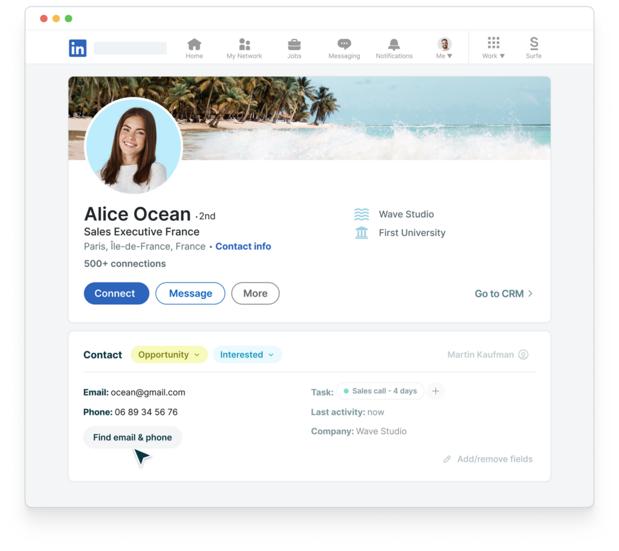This screenshot has width=619, height=551.
Task: Check Notifications via the bell icon
Action: tap(394, 48)
